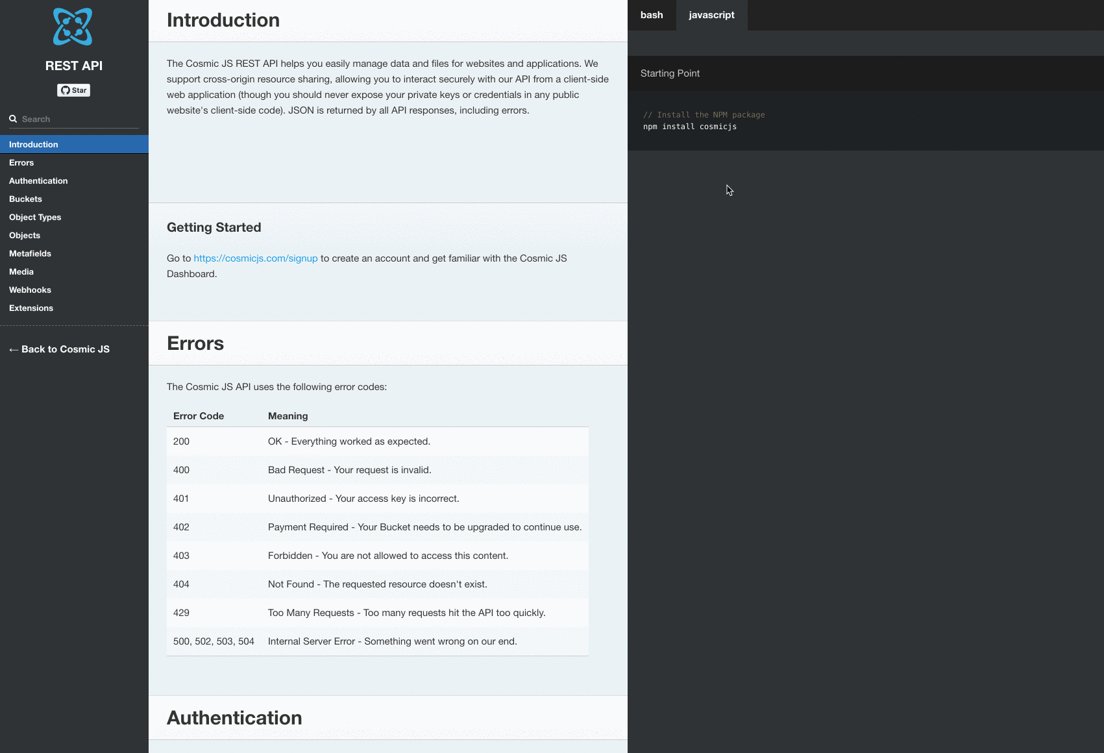Click the Starting Point label
The width and height of the screenshot is (1104, 753).
pyautogui.click(x=670, y=73)
